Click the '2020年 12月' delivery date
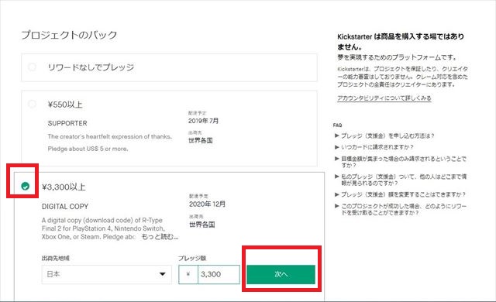 207,204
